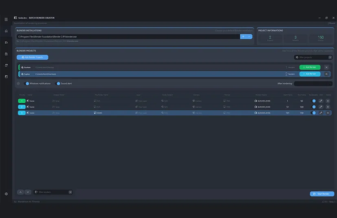Click the Blender installation path field
This screenshot has height=218, width=337.
tap(128, 37)
